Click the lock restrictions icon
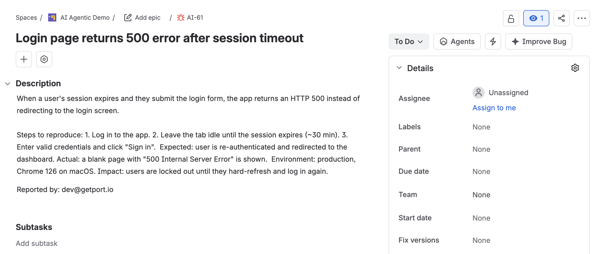Image resolution: width=598 pixels, height=254 pixels. coord(511,18)
